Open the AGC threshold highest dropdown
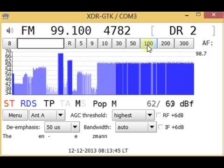Viewport: 224px width, 168px height. point(133,115)
